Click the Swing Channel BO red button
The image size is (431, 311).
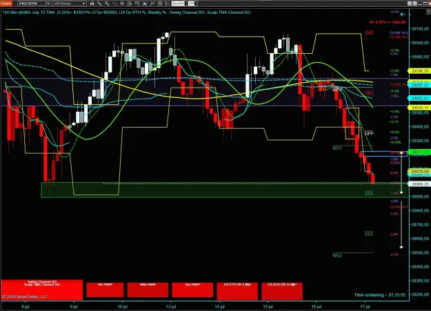(x=42, y=290)
